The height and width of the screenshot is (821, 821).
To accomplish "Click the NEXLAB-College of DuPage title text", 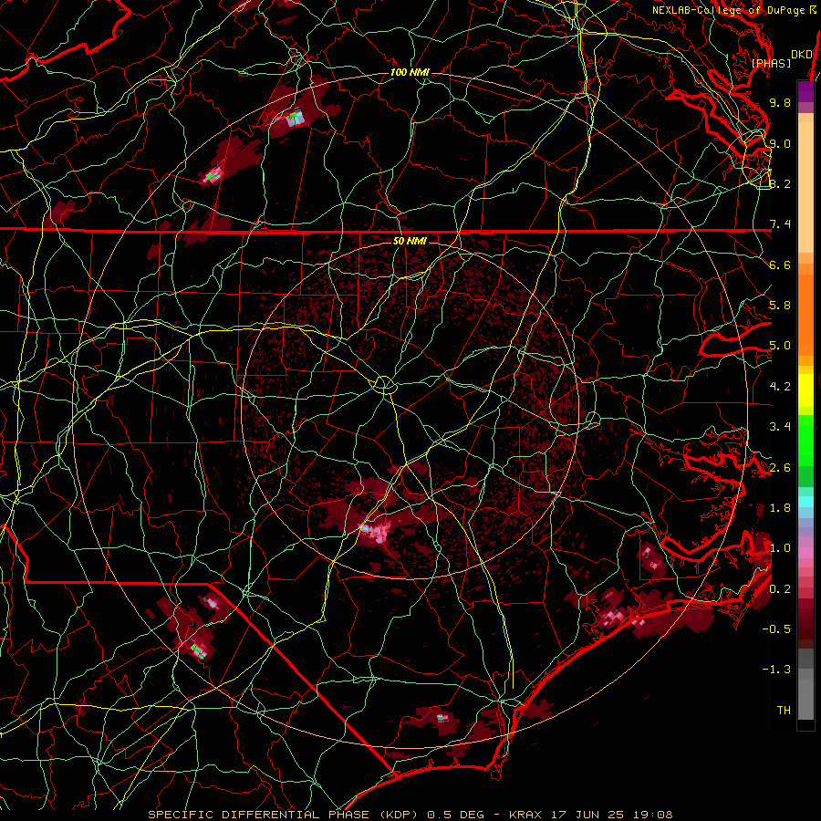I will coord(728,10).
